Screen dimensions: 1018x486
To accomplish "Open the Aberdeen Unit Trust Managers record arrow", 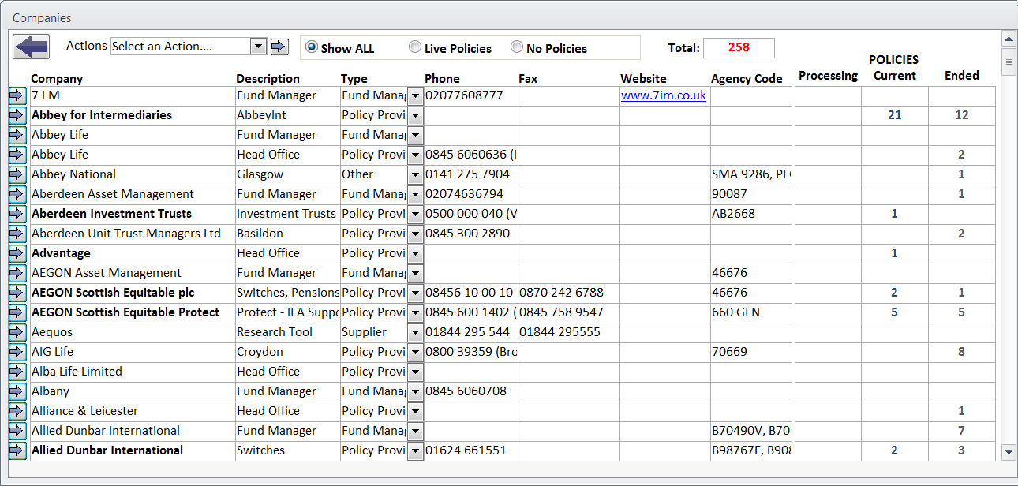I will (x=17, y=234).
